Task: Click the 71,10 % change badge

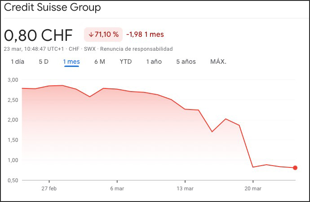Action: coord(103,35)
